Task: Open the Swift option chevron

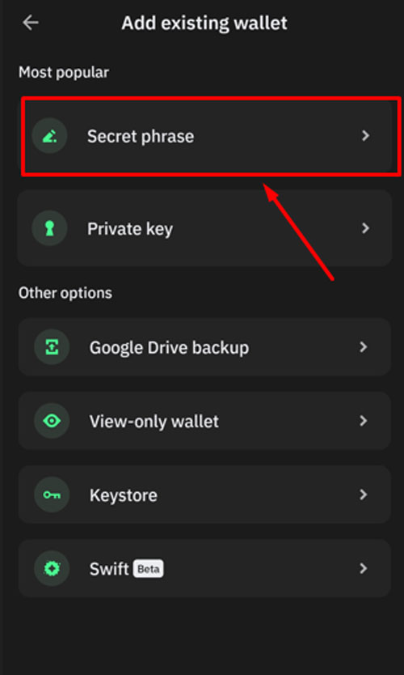Action: click(364, 569)
